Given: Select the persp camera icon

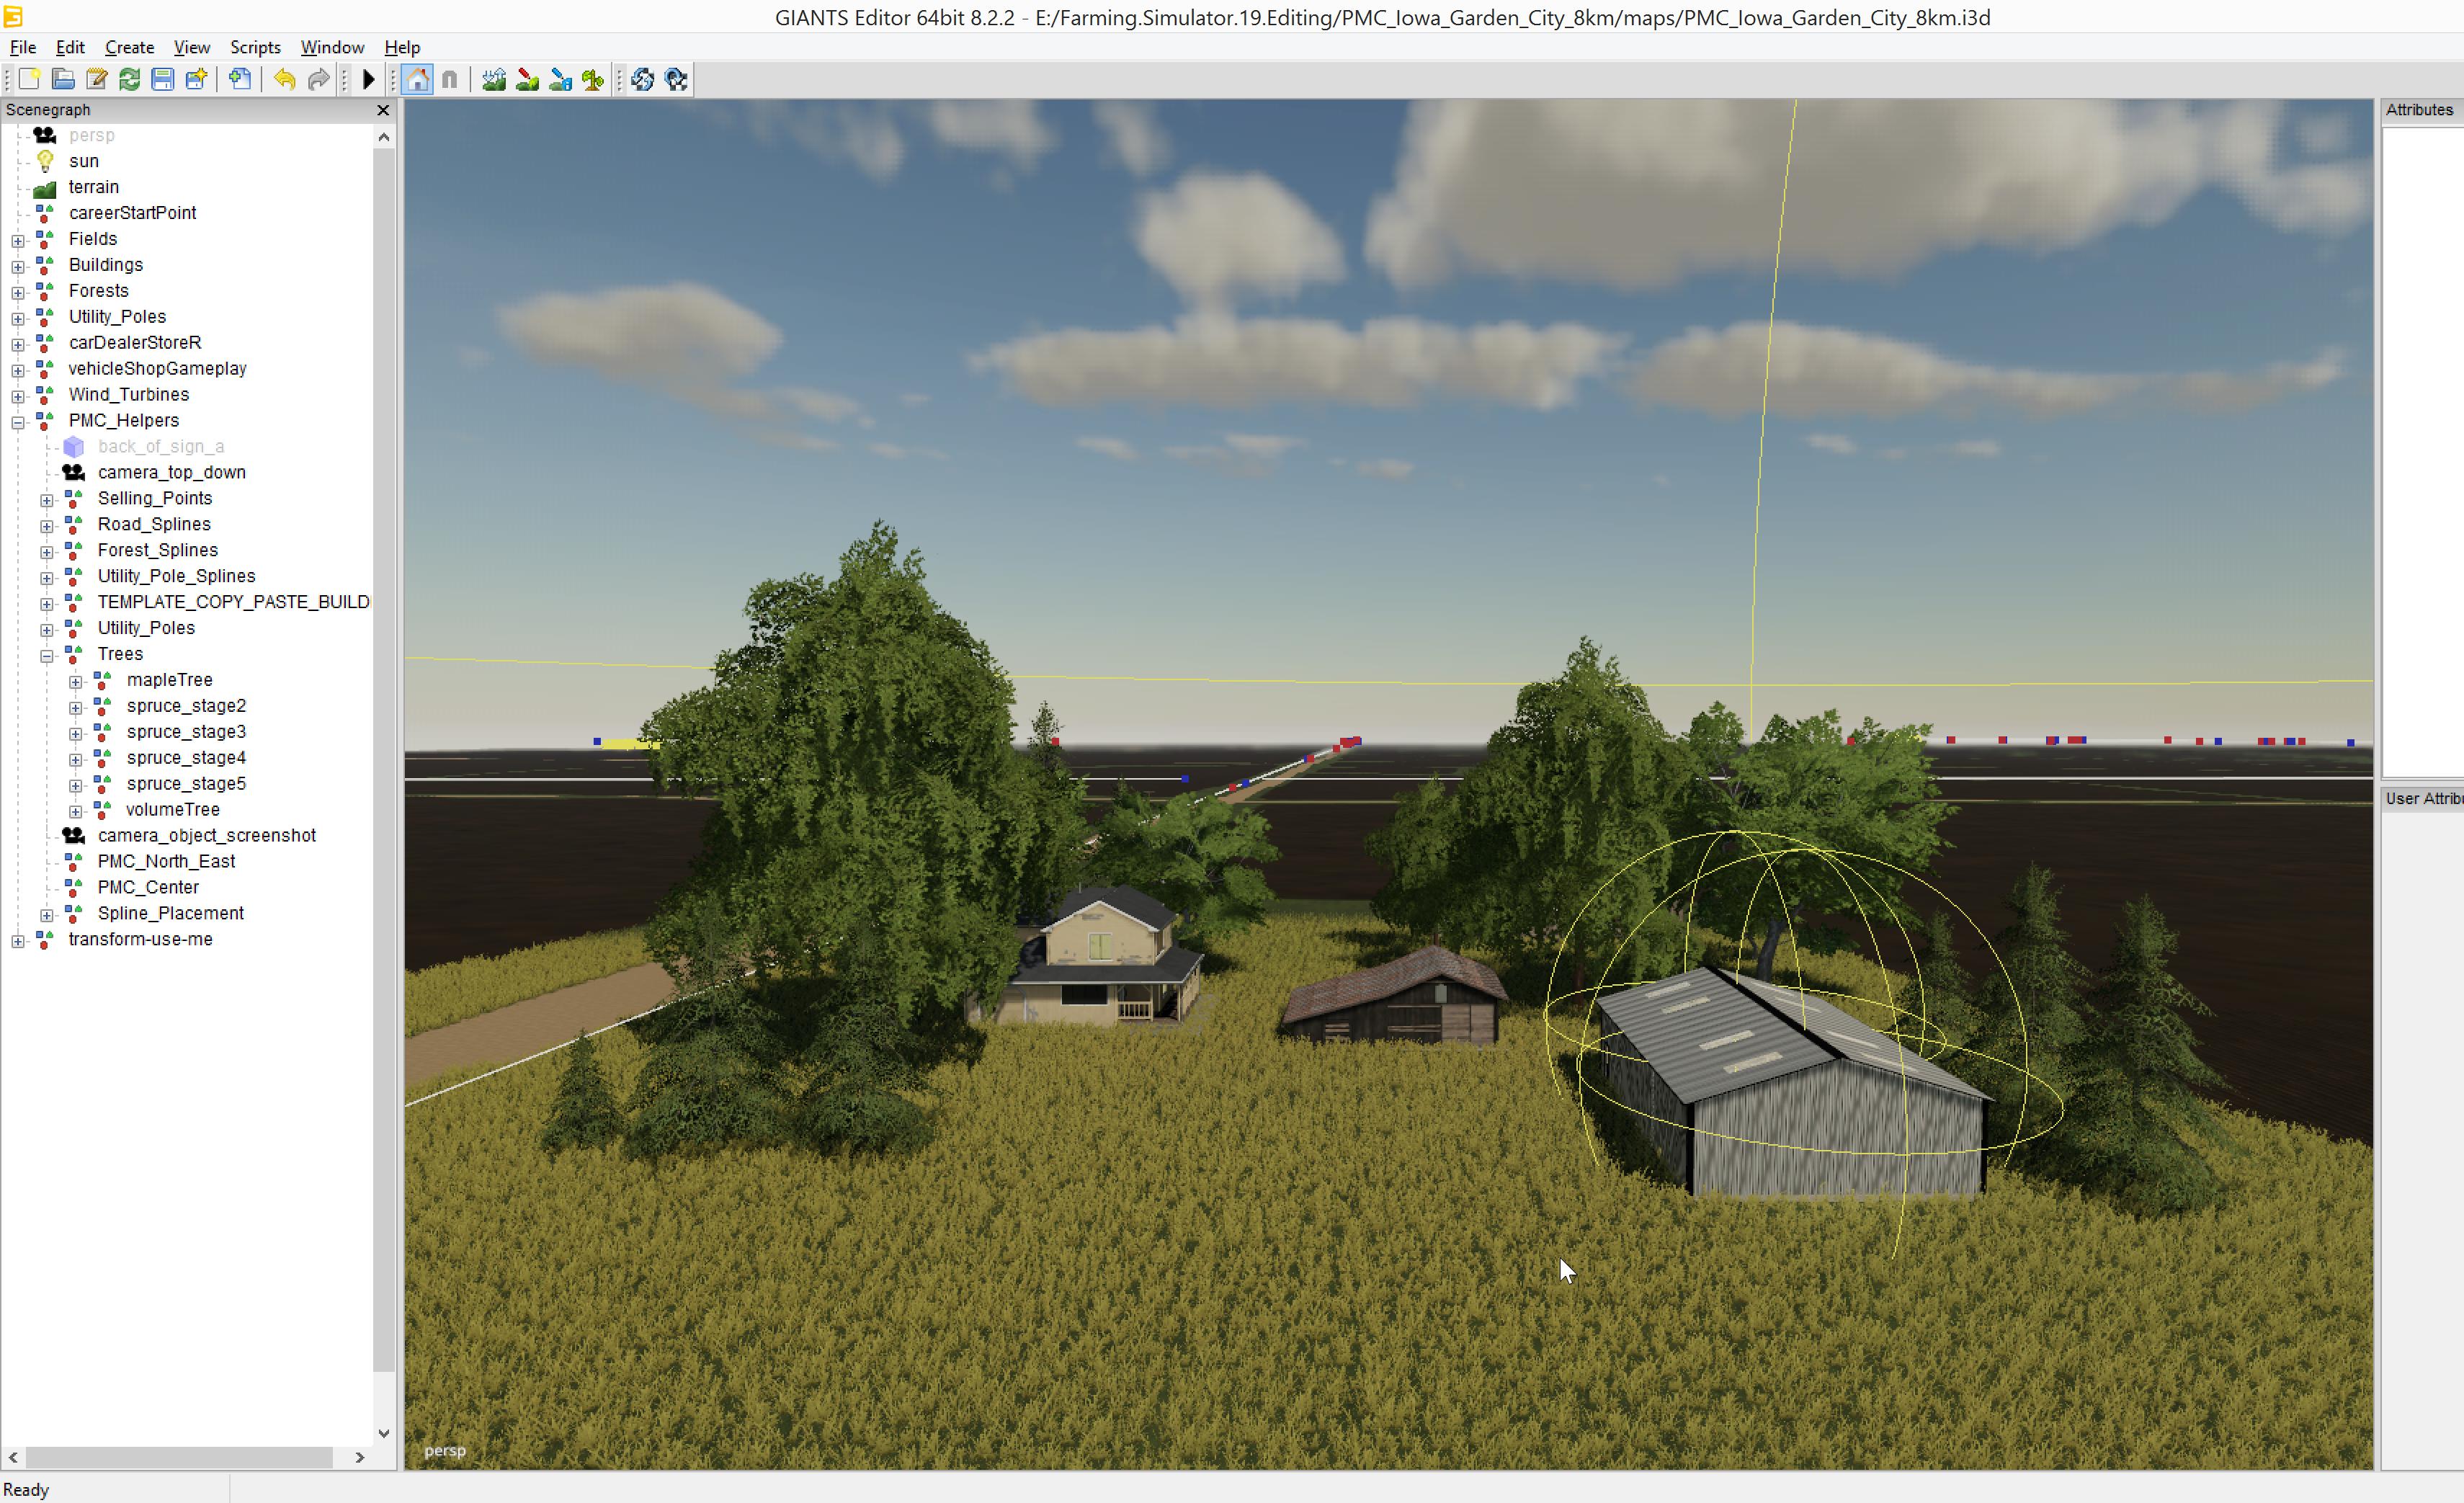Looking at the screenshot, I should 45,135.
